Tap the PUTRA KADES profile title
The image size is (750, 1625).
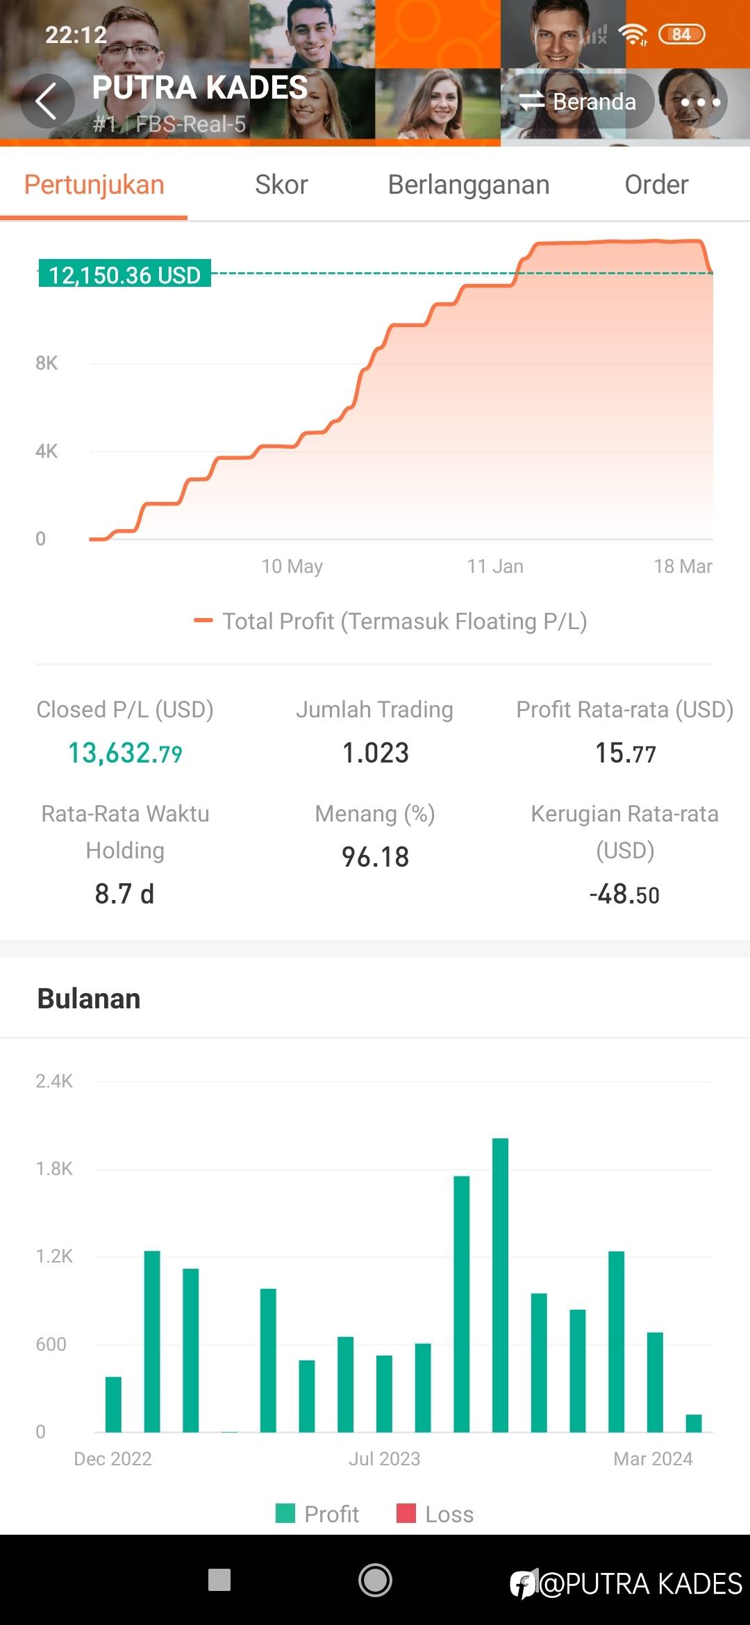[x=200, y=88]
